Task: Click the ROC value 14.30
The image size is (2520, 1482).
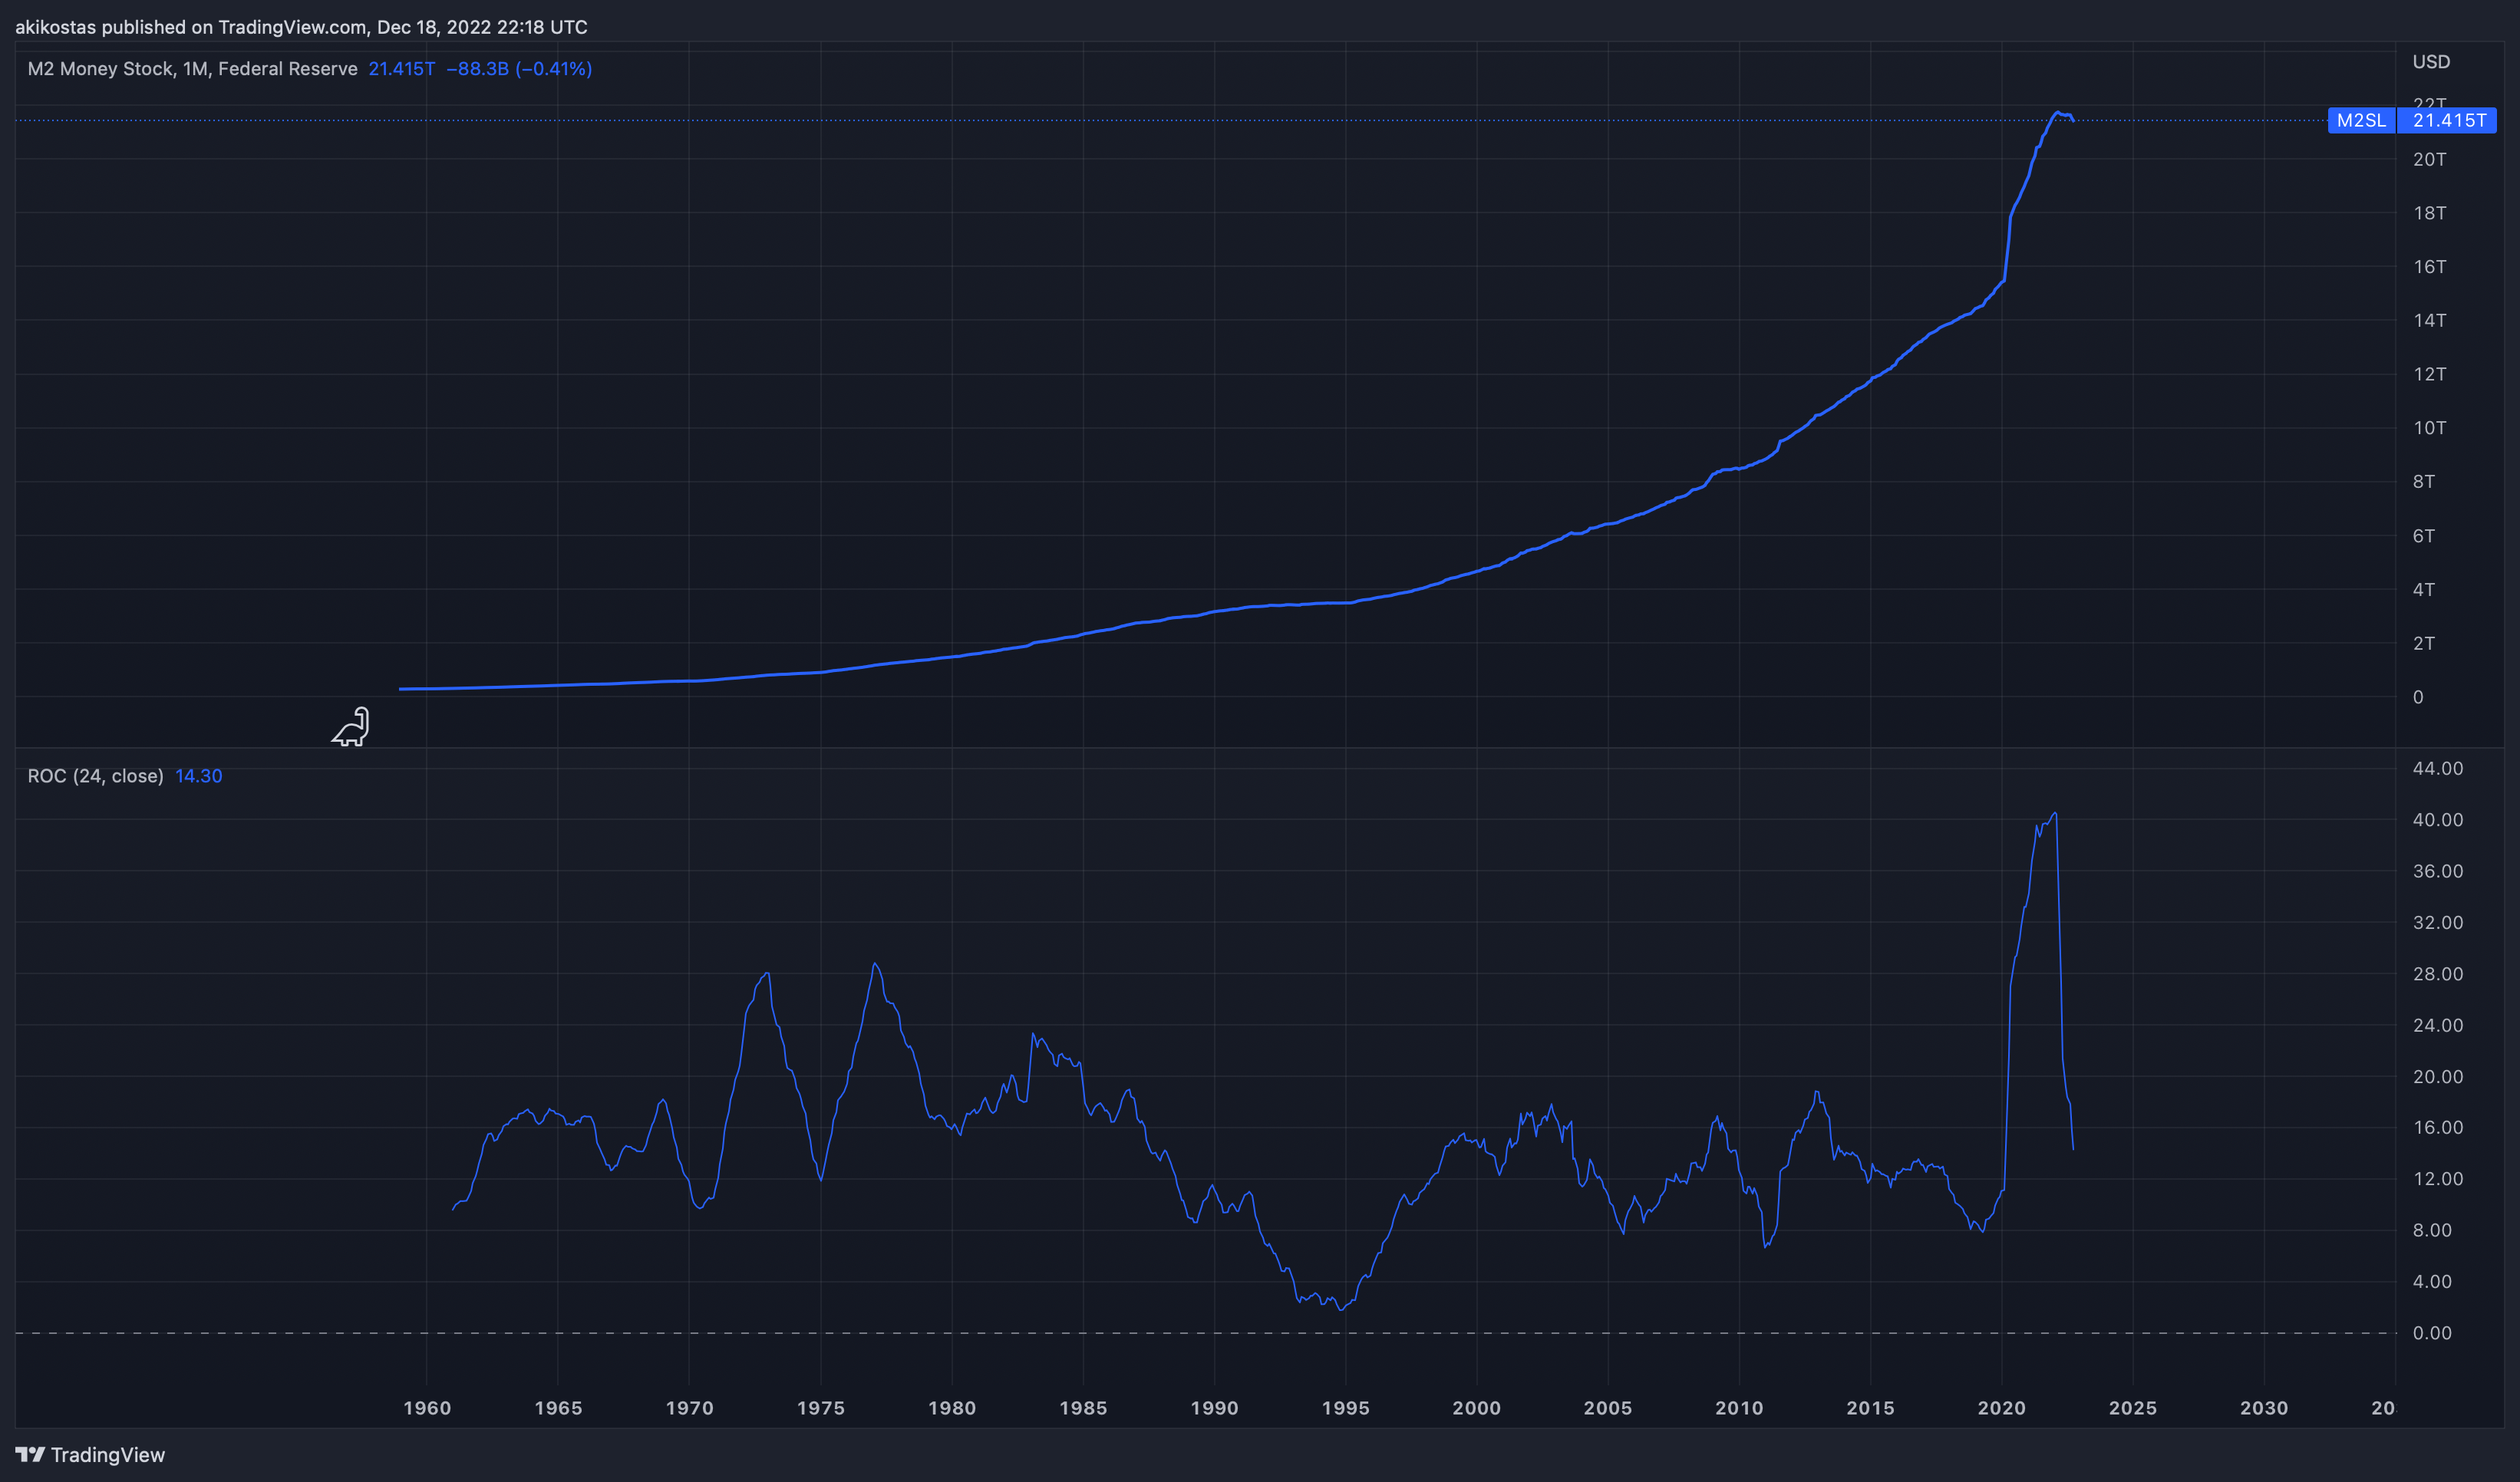Action: coord(198,776)
